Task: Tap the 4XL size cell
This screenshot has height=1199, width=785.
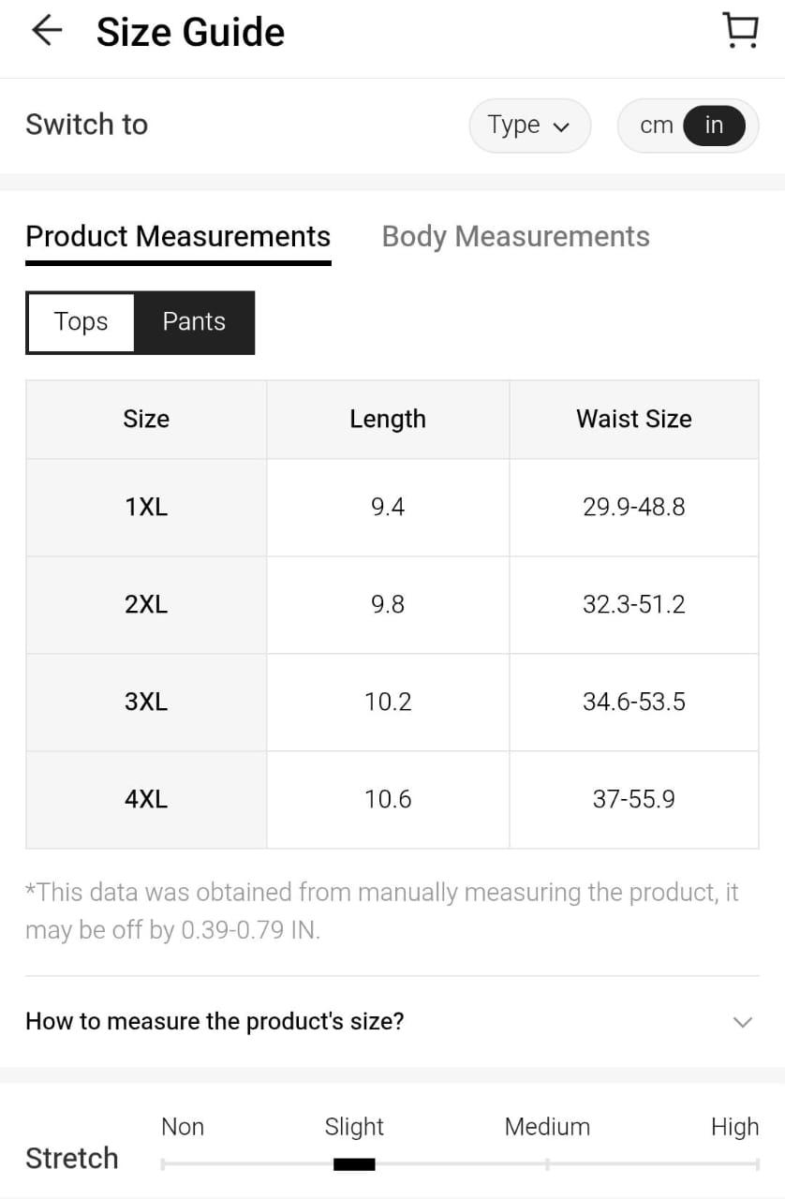Action: point(146,800)
